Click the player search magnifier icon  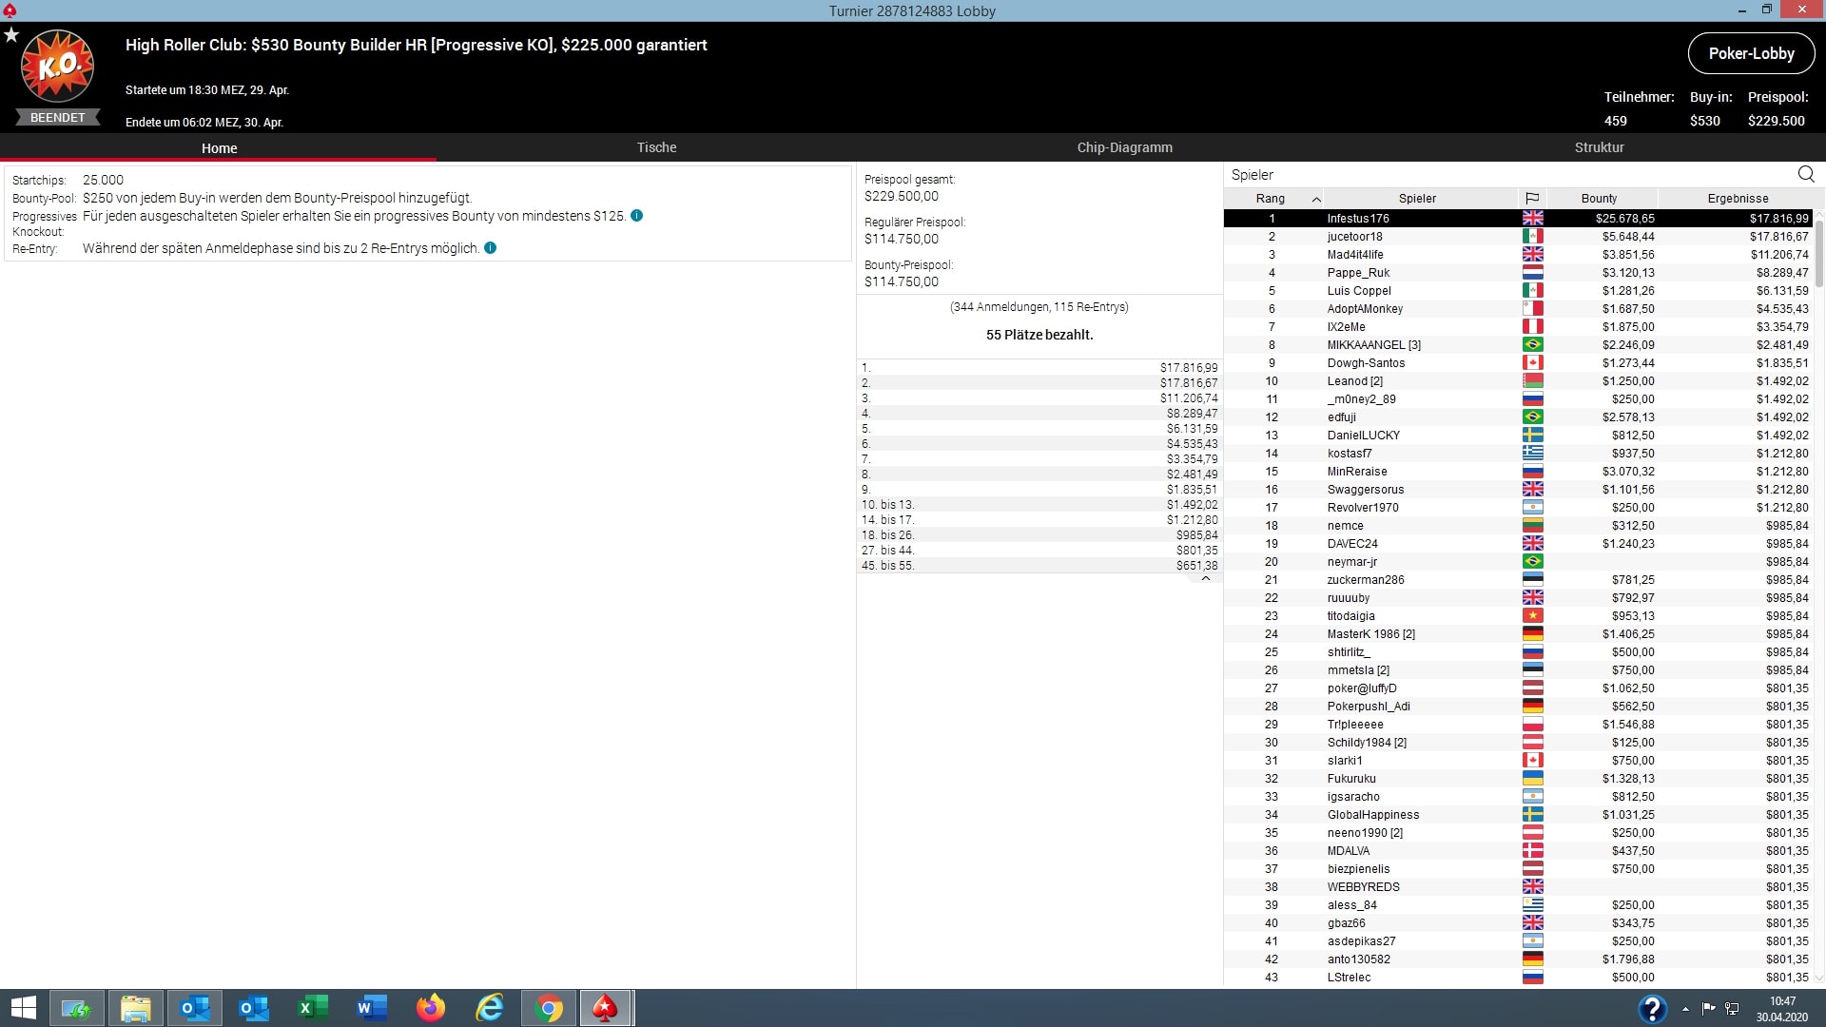1806,174
